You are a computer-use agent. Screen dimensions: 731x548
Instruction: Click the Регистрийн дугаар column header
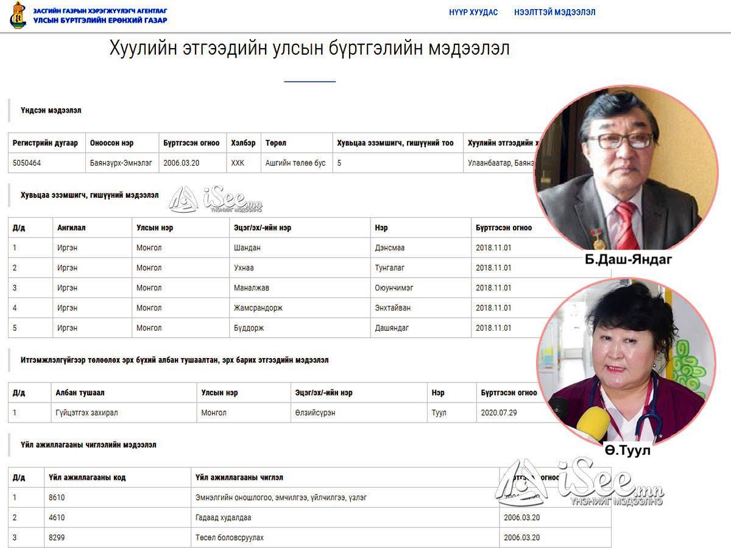pos(46,143)
